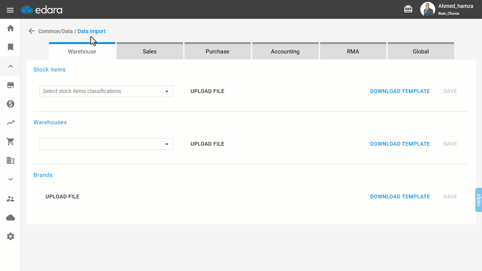Open the Help side tab
Screen dimensions: 482x271
[x=479, y=199]
